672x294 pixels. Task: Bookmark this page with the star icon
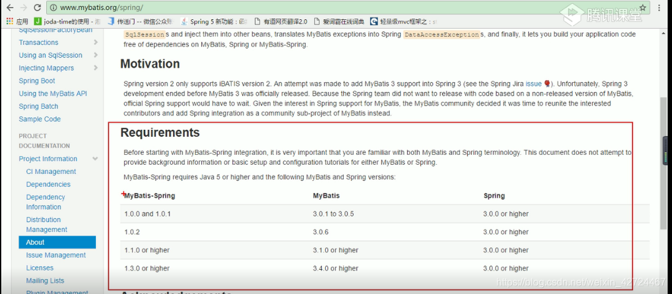click(643, 7)
